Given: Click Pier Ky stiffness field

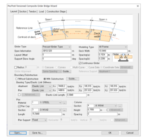Looking at the screenshot, I should pos(88,90).
